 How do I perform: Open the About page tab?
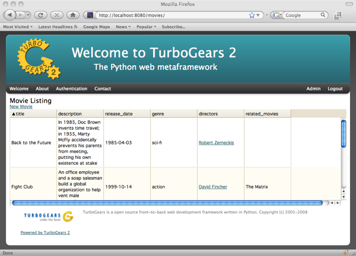point(42,89)
